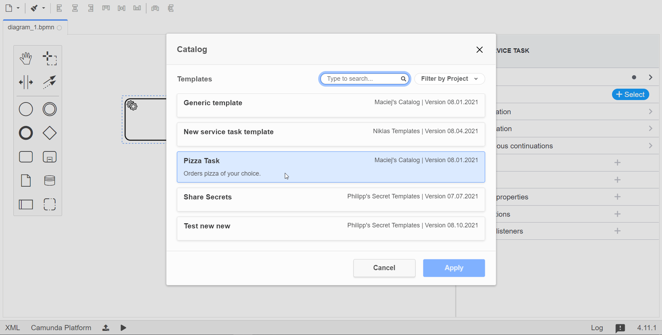The height and width of the screenshot is (335, 662).
Task: Open the Filter by Project dropdown
Action: 449,79
